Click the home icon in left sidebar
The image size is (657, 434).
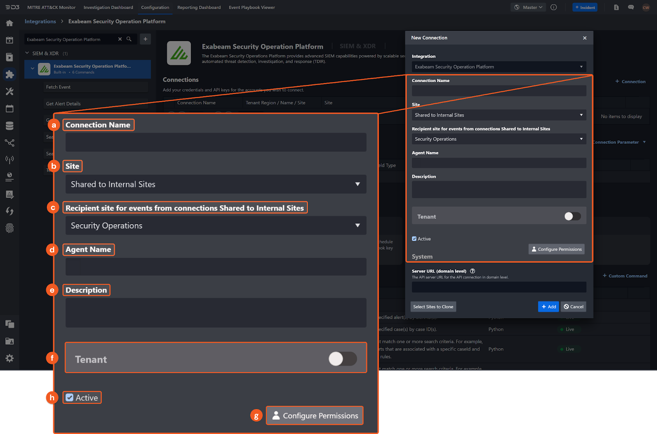[x=9, y=23]
